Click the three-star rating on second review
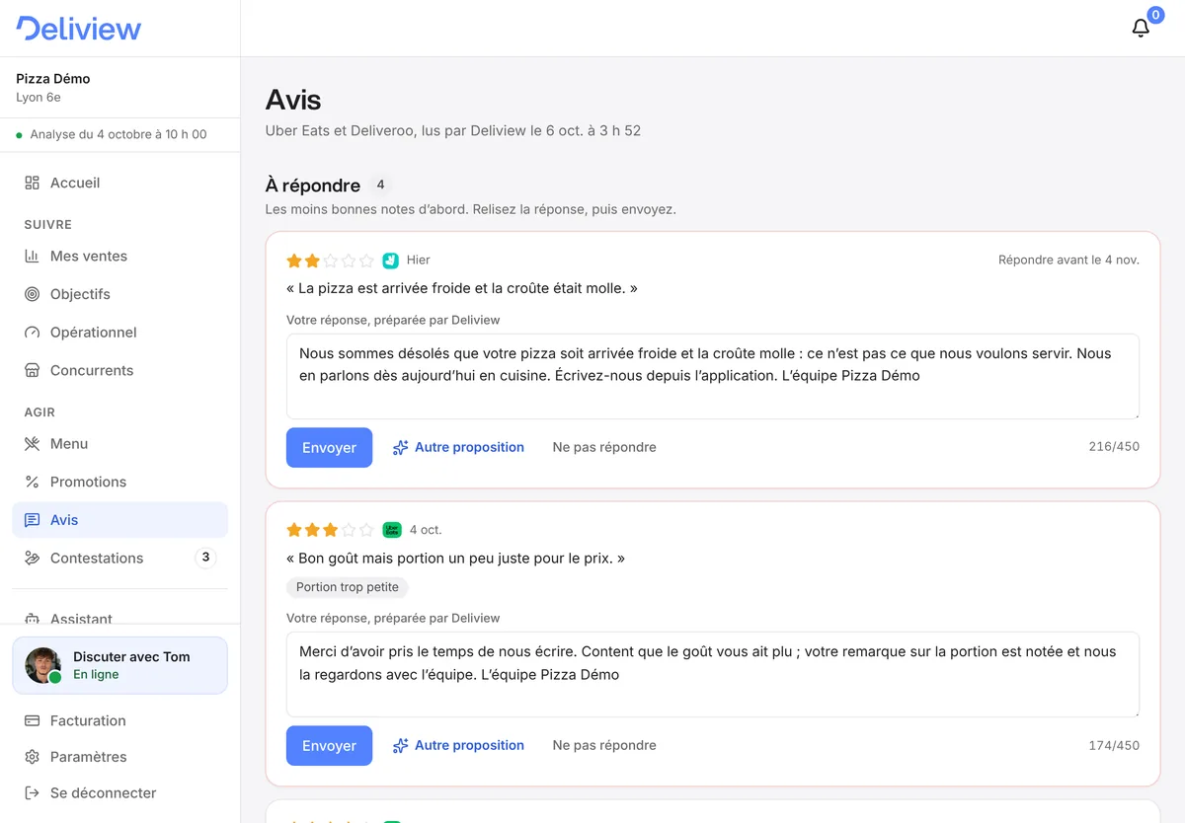 [x=330, y=530]
